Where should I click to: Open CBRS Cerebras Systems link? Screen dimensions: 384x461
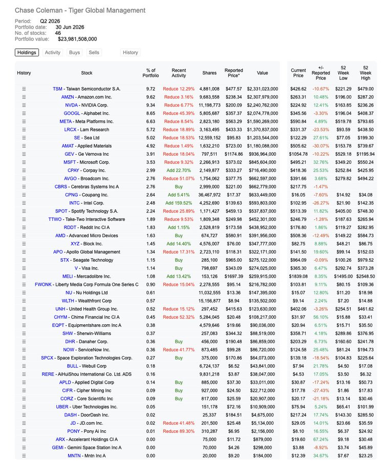[x=87, y=186]
